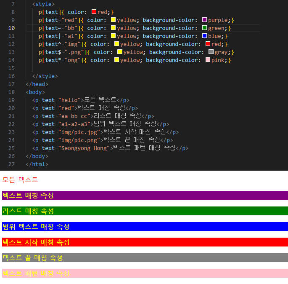Click the closing </head> tag
The image size is (288, 284).
point(37,84)
